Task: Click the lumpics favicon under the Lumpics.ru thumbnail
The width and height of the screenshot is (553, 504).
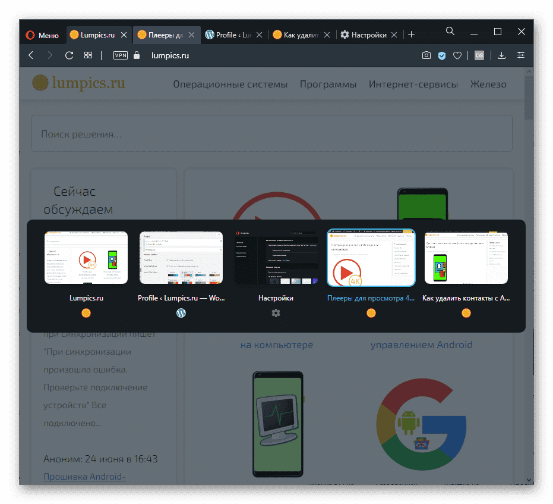Action: (86, 312)
